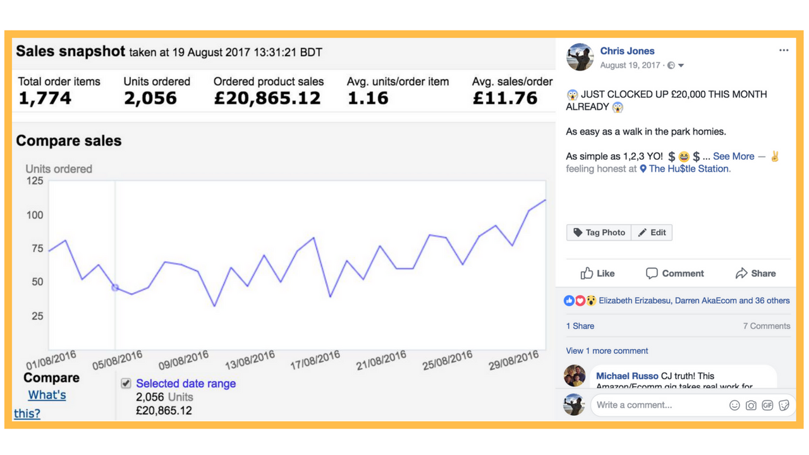Click the Share arrow icon
The image size is (809, 455).
click(741, 273)
